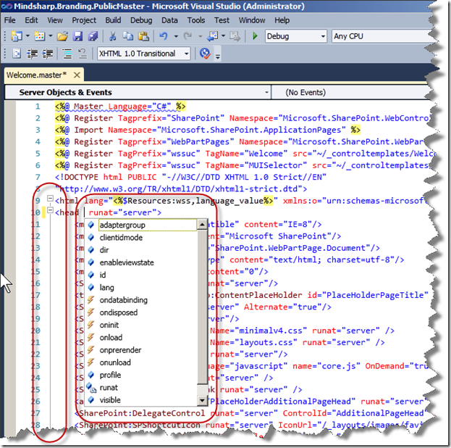Open the Debug configuration dropdown
451x448 pixels.
point(321,36)
